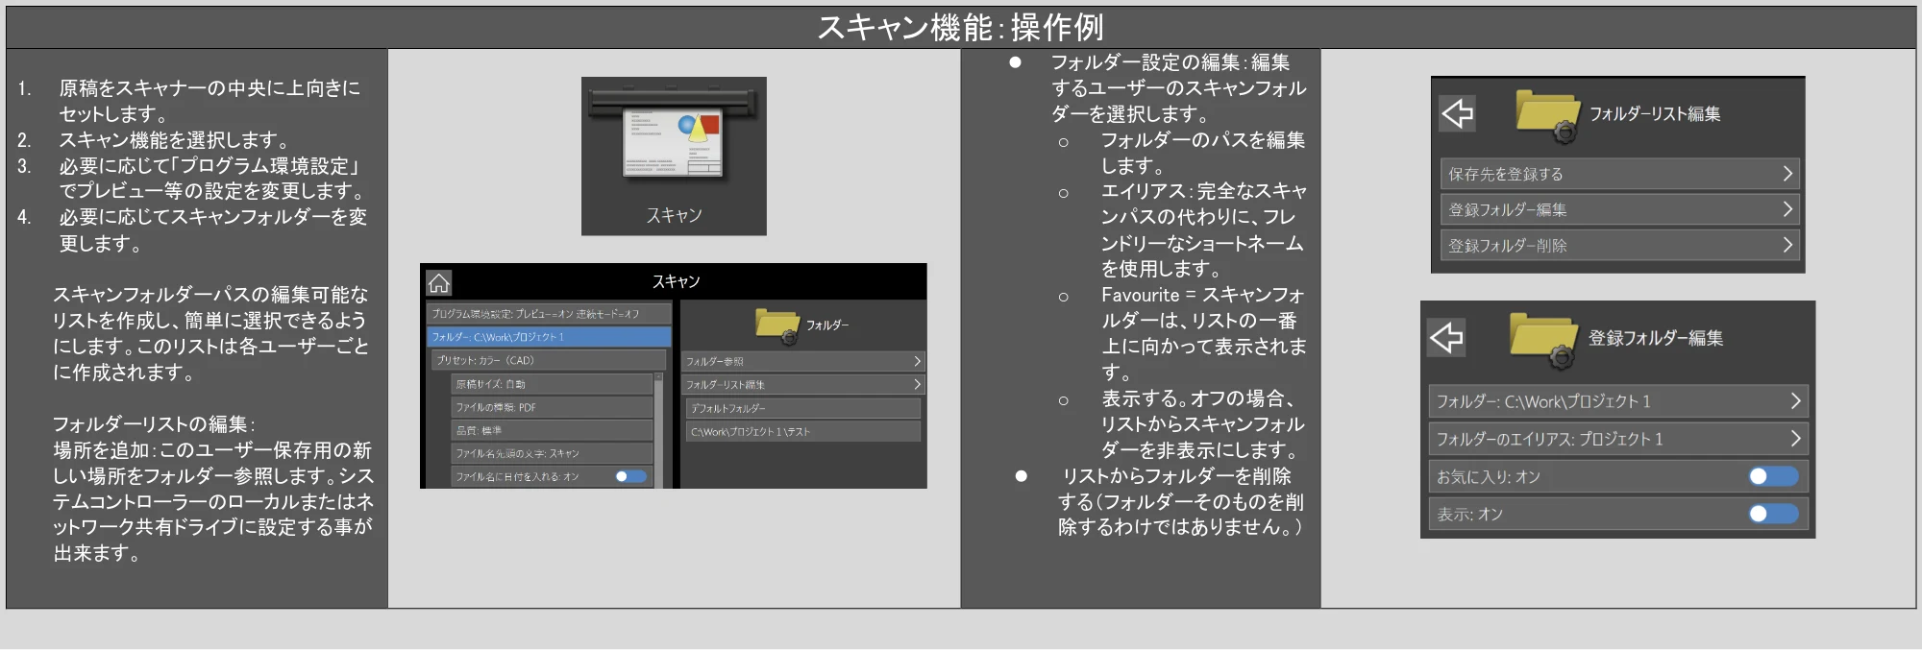Screen dimensions: 1922x650
Task: Click the chevron on 保存先を登録する
Action: point(1787,174)
